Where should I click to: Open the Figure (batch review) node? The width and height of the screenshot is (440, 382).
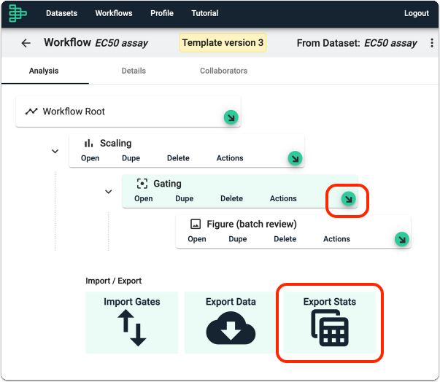pyautogui.click(x=197, y=239)
